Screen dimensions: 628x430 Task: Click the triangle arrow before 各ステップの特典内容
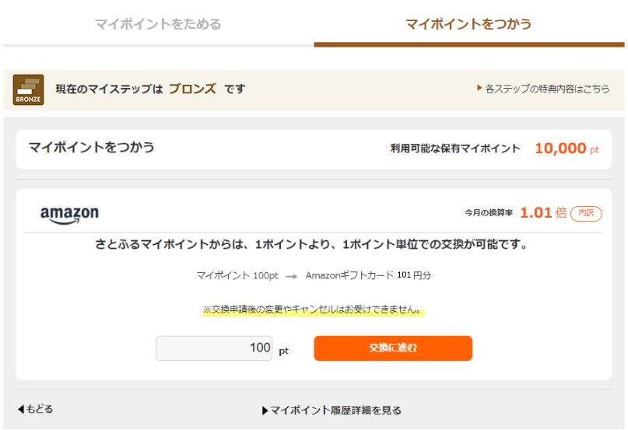click(479, 88)
